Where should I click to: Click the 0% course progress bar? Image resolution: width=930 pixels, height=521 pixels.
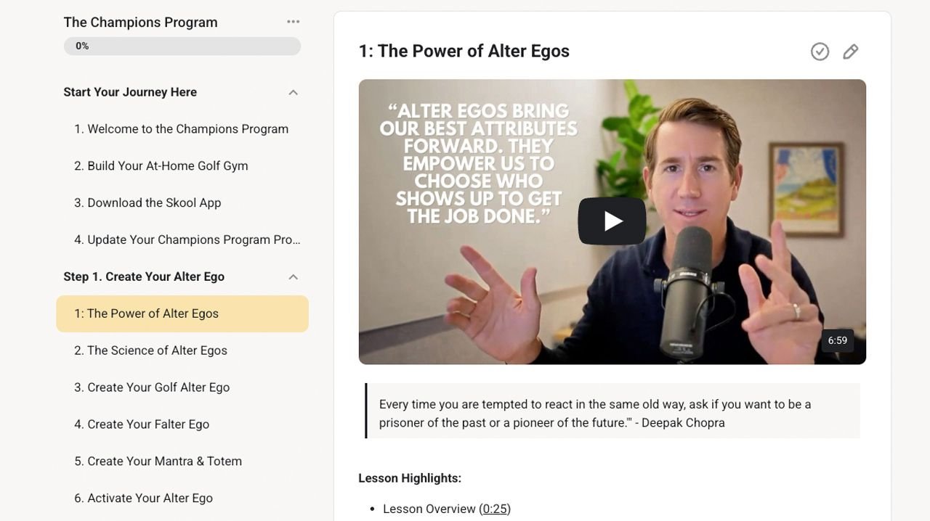tap(182, 46)
